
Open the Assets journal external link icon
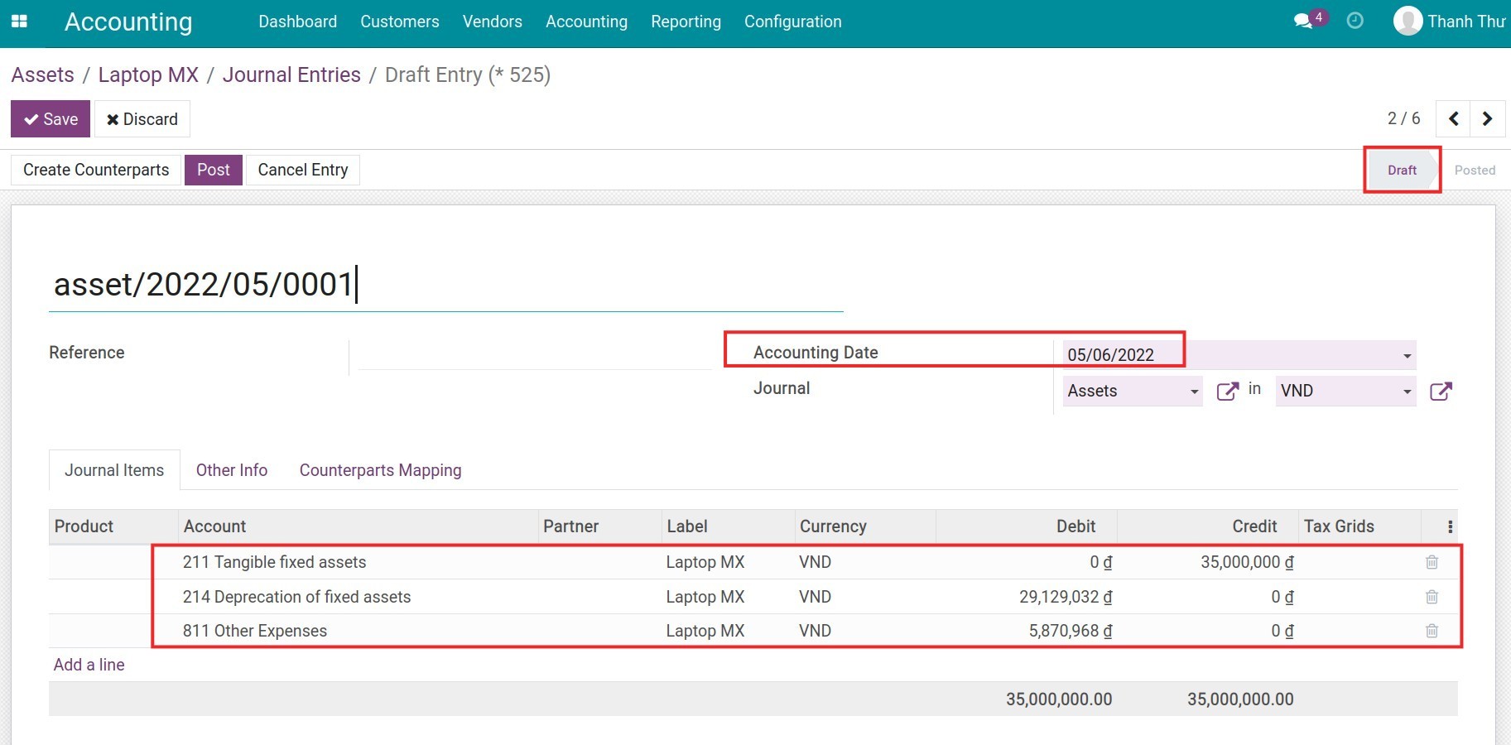coord(1228,391)
